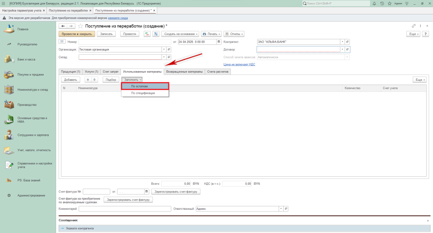Choose По спецификации from the fill menu
This screenshot has height=233, width=433.
pyautogui.click(x=143, y=93)
